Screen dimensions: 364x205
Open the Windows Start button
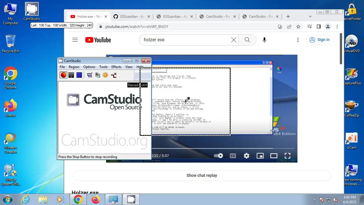(8, 199)
